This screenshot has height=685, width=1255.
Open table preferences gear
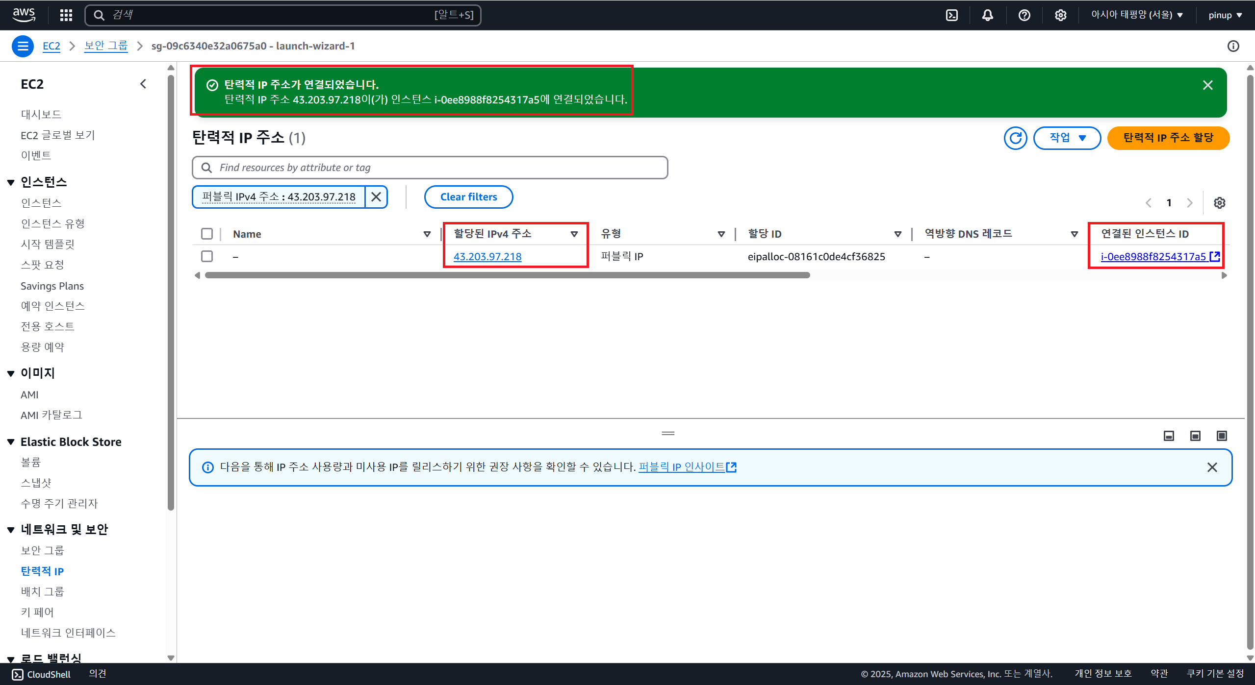pos(1219,203)
